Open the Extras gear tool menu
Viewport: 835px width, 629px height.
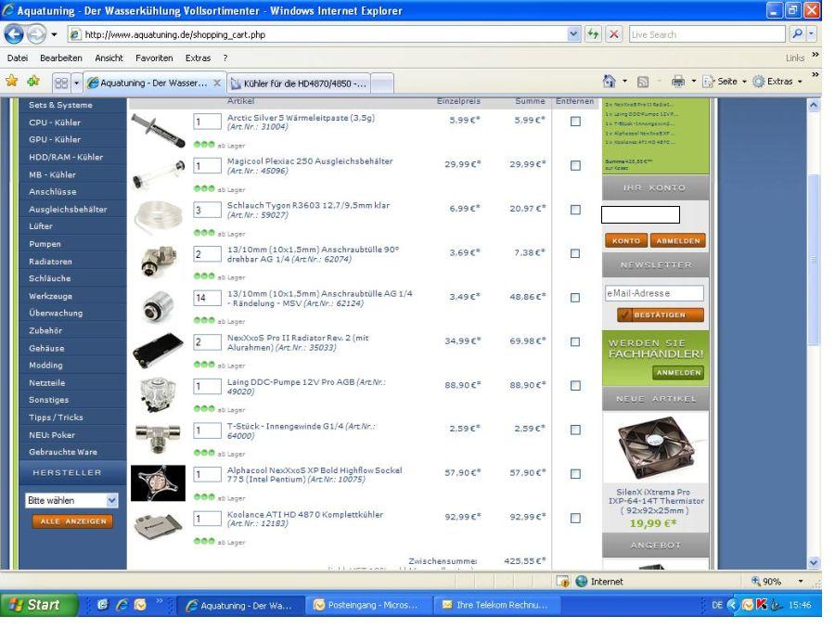coord(777,82)
